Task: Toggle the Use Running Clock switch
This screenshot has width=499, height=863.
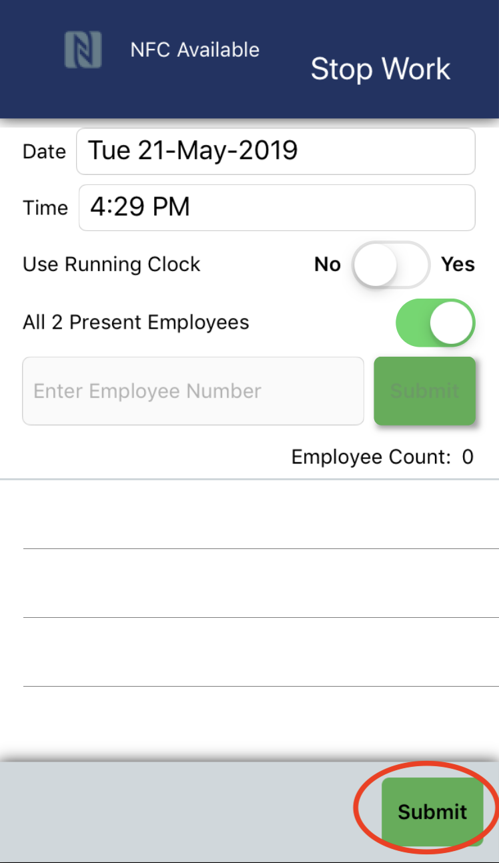Action: [391, 265]
